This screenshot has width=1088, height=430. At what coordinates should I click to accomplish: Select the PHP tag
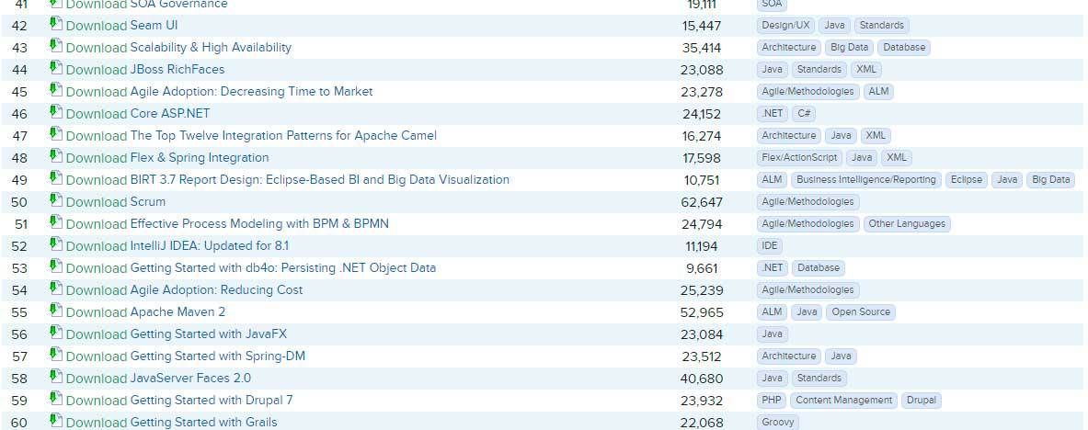click(772, 401)
